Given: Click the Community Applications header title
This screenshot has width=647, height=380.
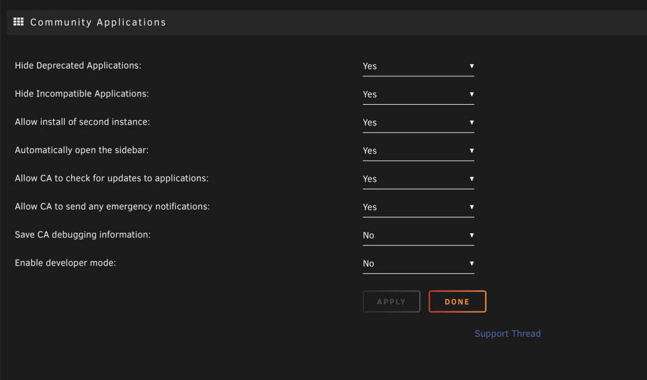Looking at the screenshot, I should click(x=98, y=22).
